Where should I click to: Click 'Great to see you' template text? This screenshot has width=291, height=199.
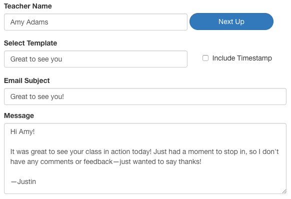36,59
